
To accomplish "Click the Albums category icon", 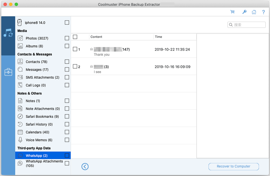I will point(20,46).
